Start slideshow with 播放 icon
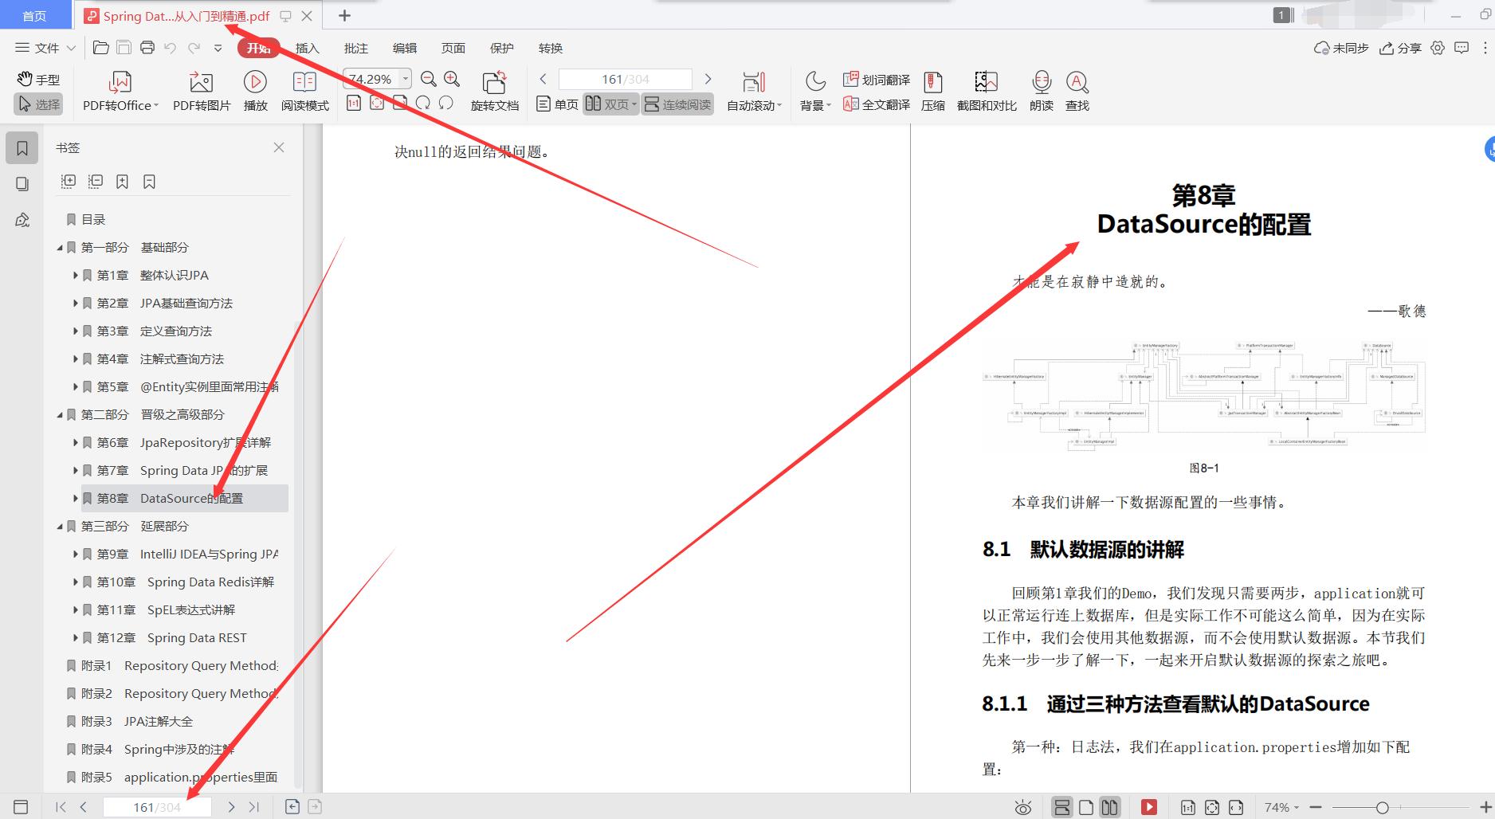The image size is (1495, 819). pos(255,83)
